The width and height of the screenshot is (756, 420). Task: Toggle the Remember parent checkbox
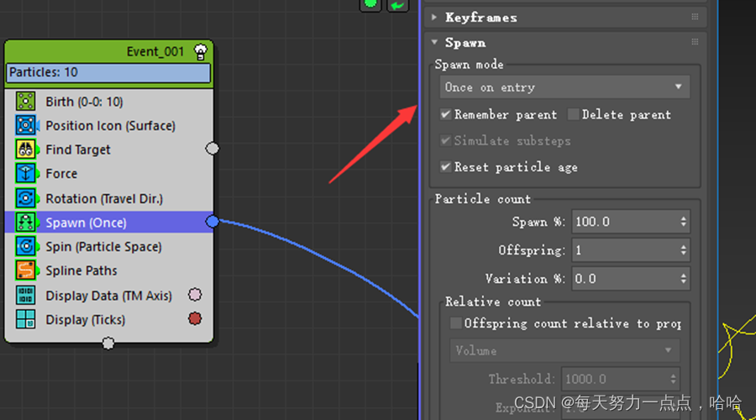(445, 114)
